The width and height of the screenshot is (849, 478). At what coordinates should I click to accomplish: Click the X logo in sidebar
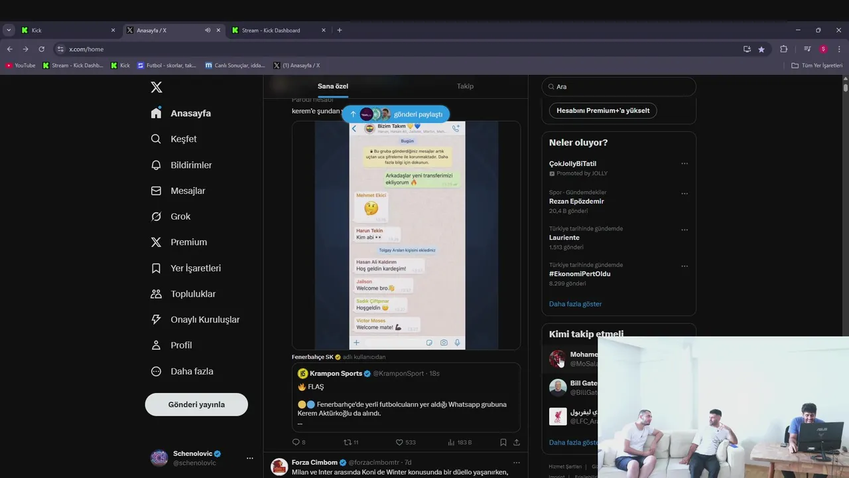pos(157,87)
